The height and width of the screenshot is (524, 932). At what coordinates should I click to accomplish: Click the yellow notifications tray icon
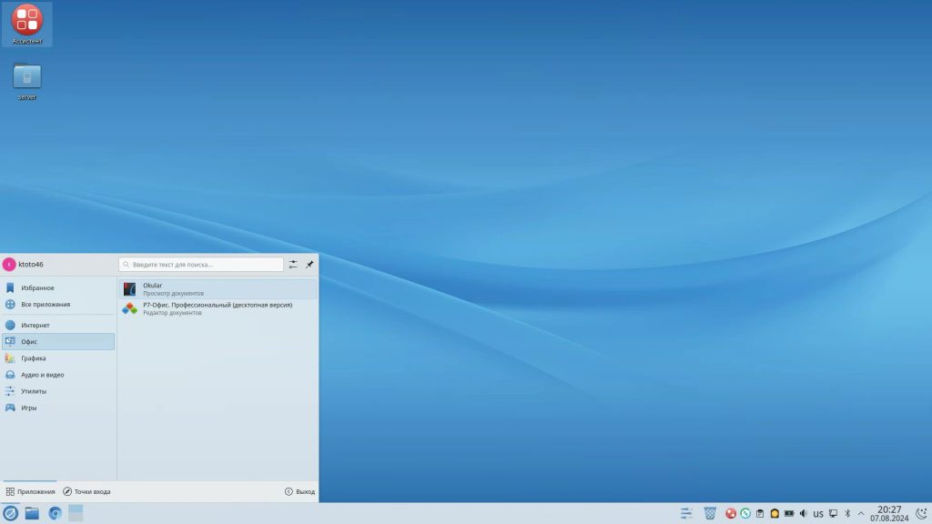(x=775, y=513)
